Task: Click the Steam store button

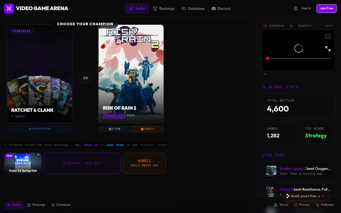Action: [115, 129]
